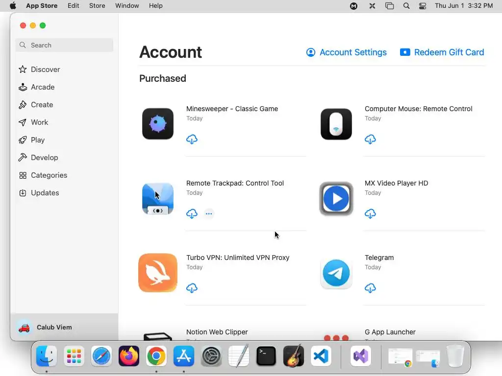The width and height of the screenshot is (502, 376).
Task: Open Account Settings
Action: point(347,52)
